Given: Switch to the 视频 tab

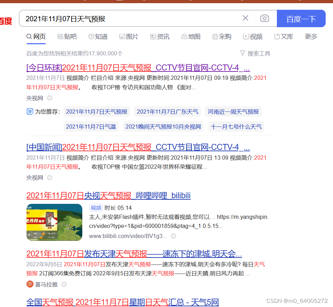Looking at the screenshot, I should click(x=253, y=37).
